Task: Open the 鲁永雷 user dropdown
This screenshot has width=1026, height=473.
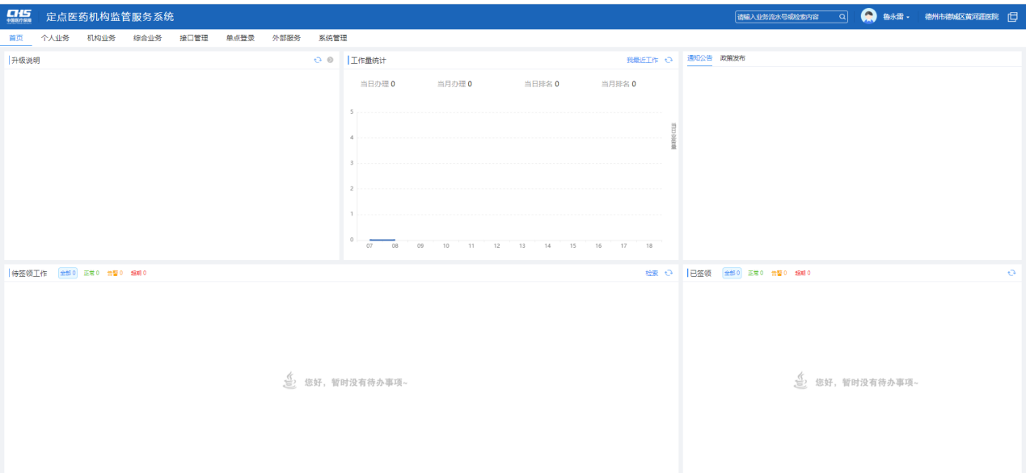Action: tap(896, 17)
